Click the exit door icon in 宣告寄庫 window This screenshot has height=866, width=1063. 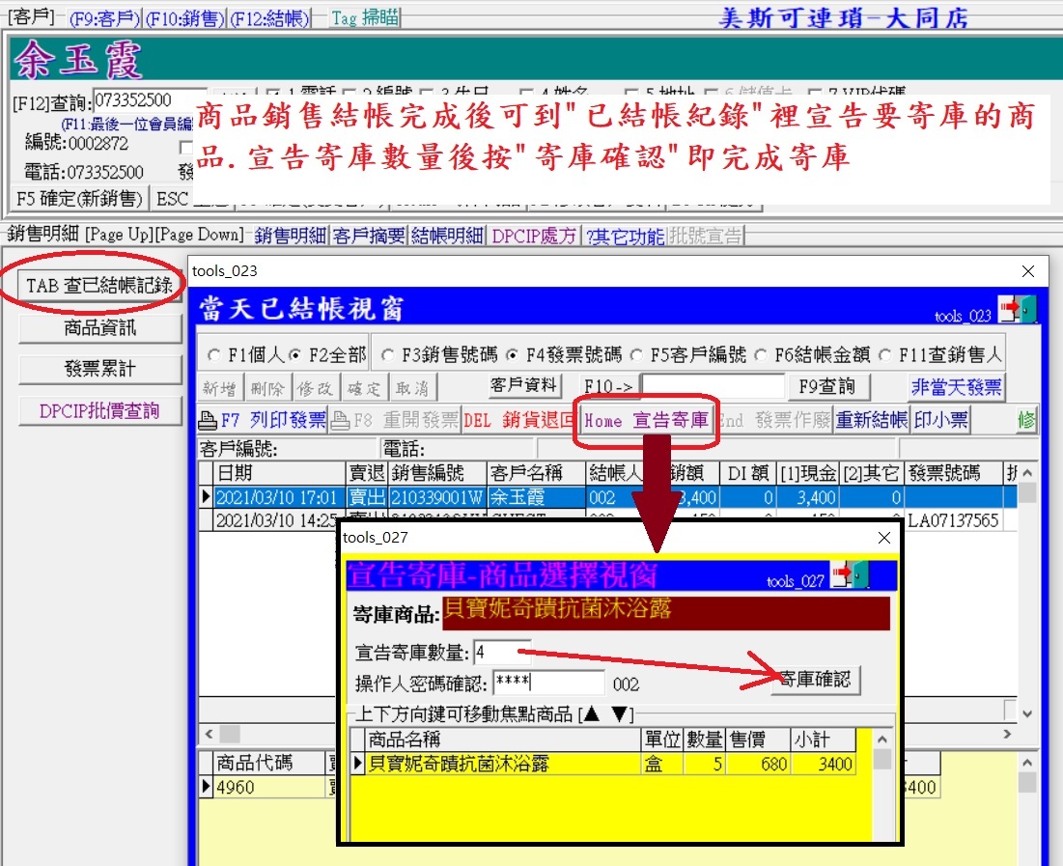pyautogui.click(x=851, y=574)
